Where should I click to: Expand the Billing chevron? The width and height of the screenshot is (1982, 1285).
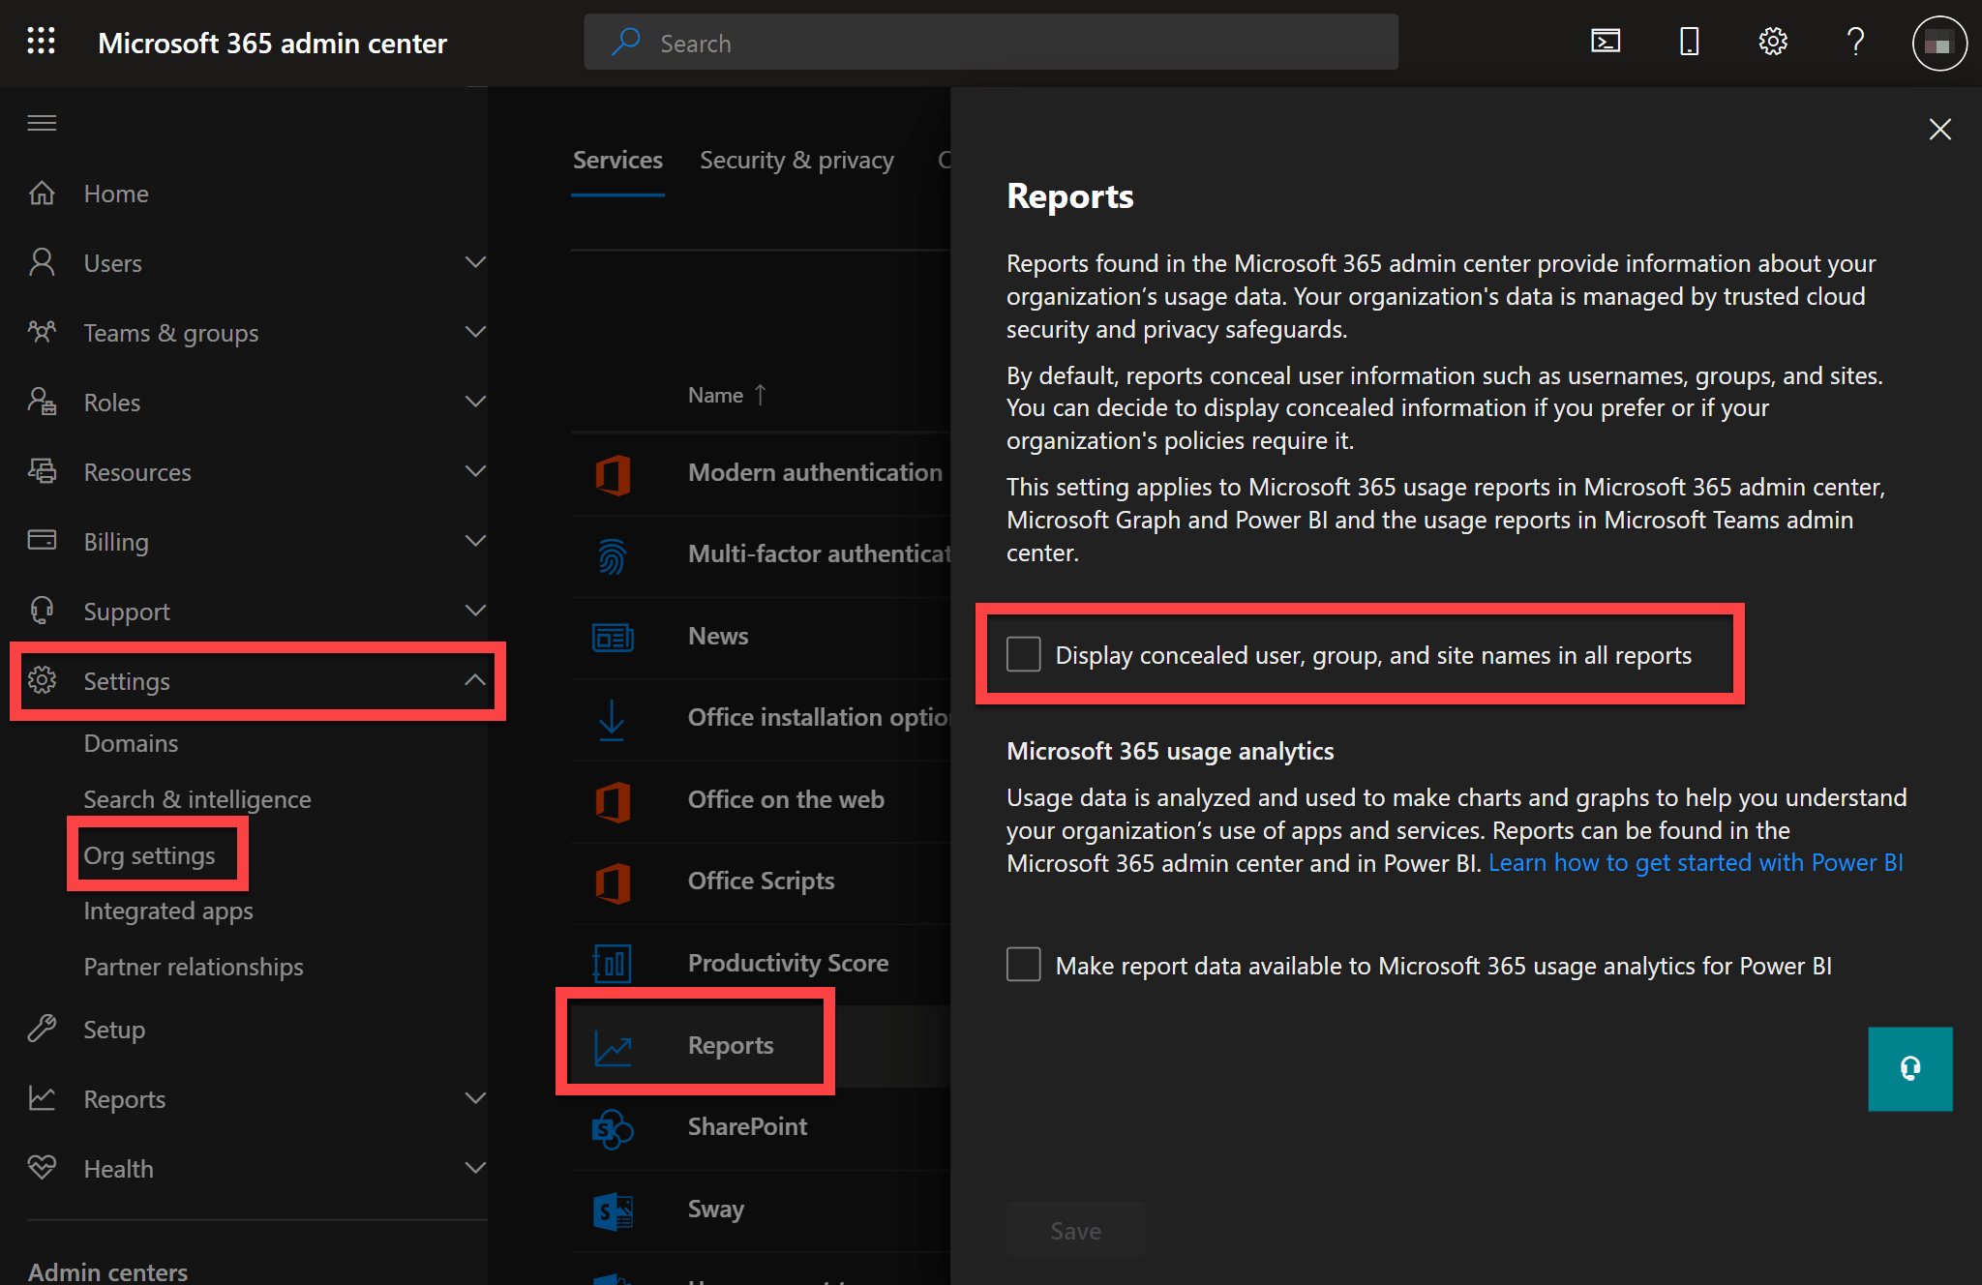click(x=475, y=541)
